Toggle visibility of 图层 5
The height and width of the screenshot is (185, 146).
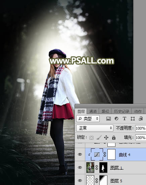[x=80, y=181]
